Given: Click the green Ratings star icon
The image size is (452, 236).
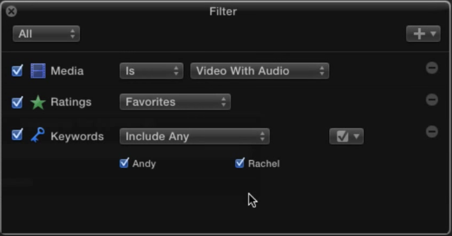Looking at the screenshot, I should [x=38, y=102].
